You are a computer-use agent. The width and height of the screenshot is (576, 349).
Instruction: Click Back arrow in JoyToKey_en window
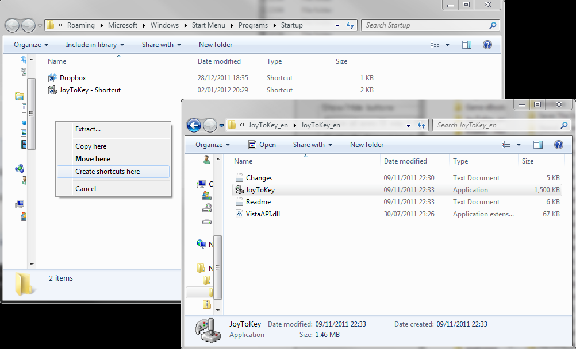pos(194,126)
